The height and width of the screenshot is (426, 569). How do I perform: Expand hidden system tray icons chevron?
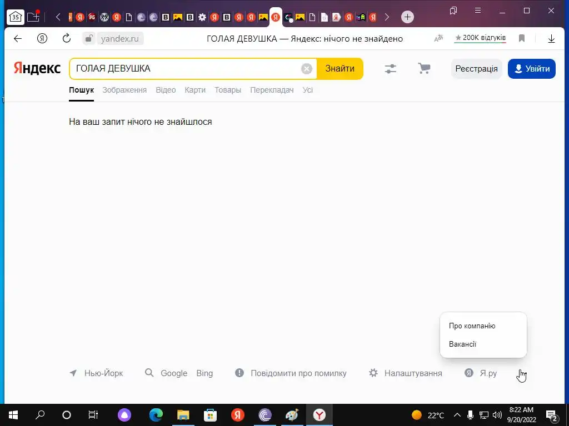tap(457, 415)
